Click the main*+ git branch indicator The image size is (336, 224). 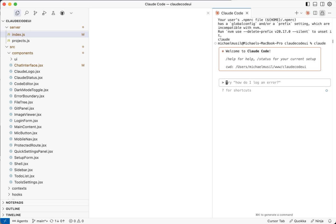coord(40,221)
